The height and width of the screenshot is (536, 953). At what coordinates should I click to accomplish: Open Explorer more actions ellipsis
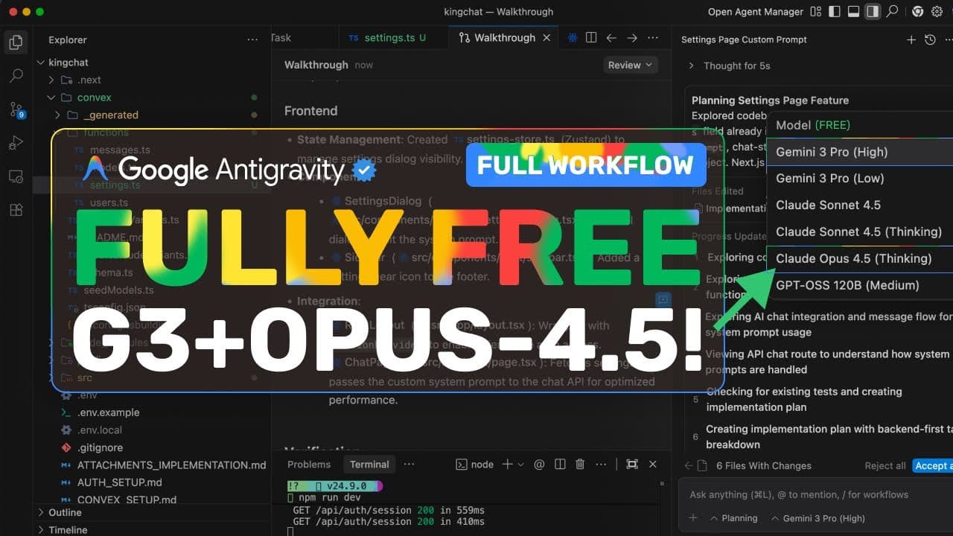pyautogui.click(x=253, y=40)
